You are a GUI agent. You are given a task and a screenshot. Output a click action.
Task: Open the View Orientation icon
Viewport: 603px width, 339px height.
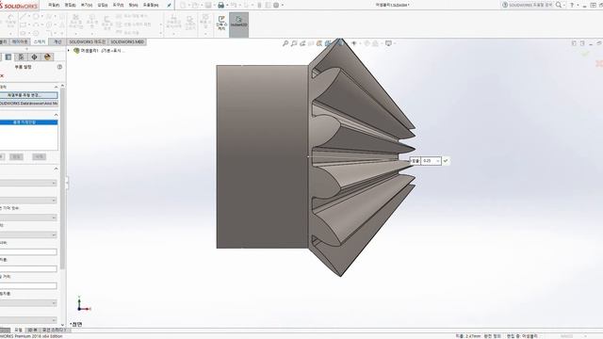328,43
